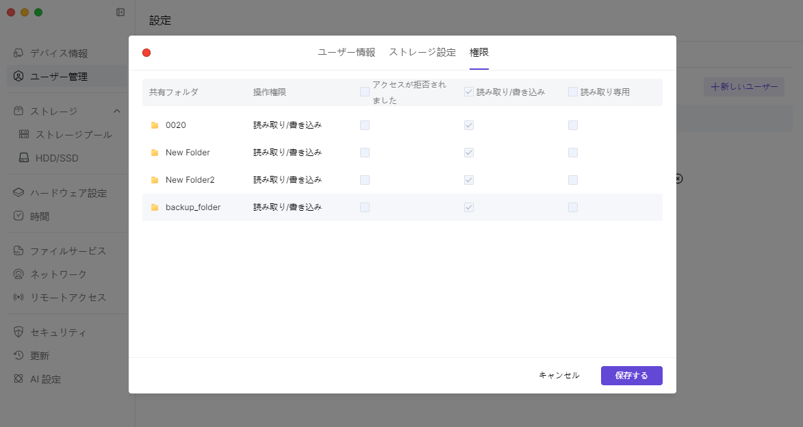Open the Security (セキュリティ) shield icon
This screenshot has width=803, height=427.
click(x=18, y=333)
